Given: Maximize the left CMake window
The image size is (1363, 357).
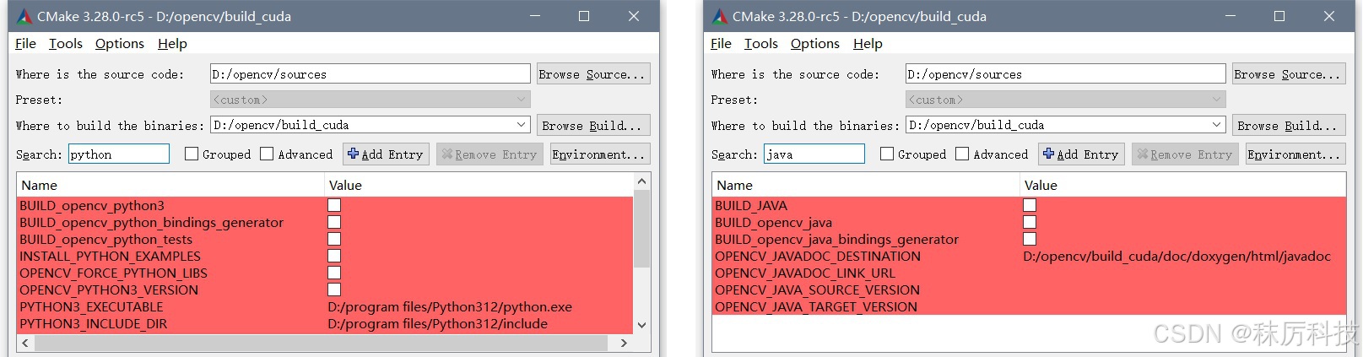Looking at the screenshot, I should (583, 16).
